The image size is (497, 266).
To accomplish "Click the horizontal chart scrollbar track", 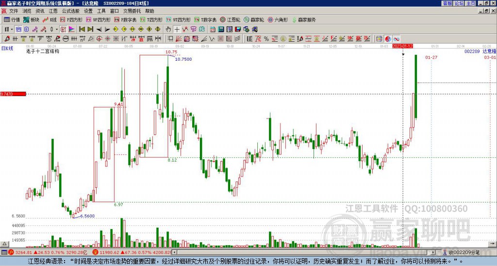I will tap(304, 252).
